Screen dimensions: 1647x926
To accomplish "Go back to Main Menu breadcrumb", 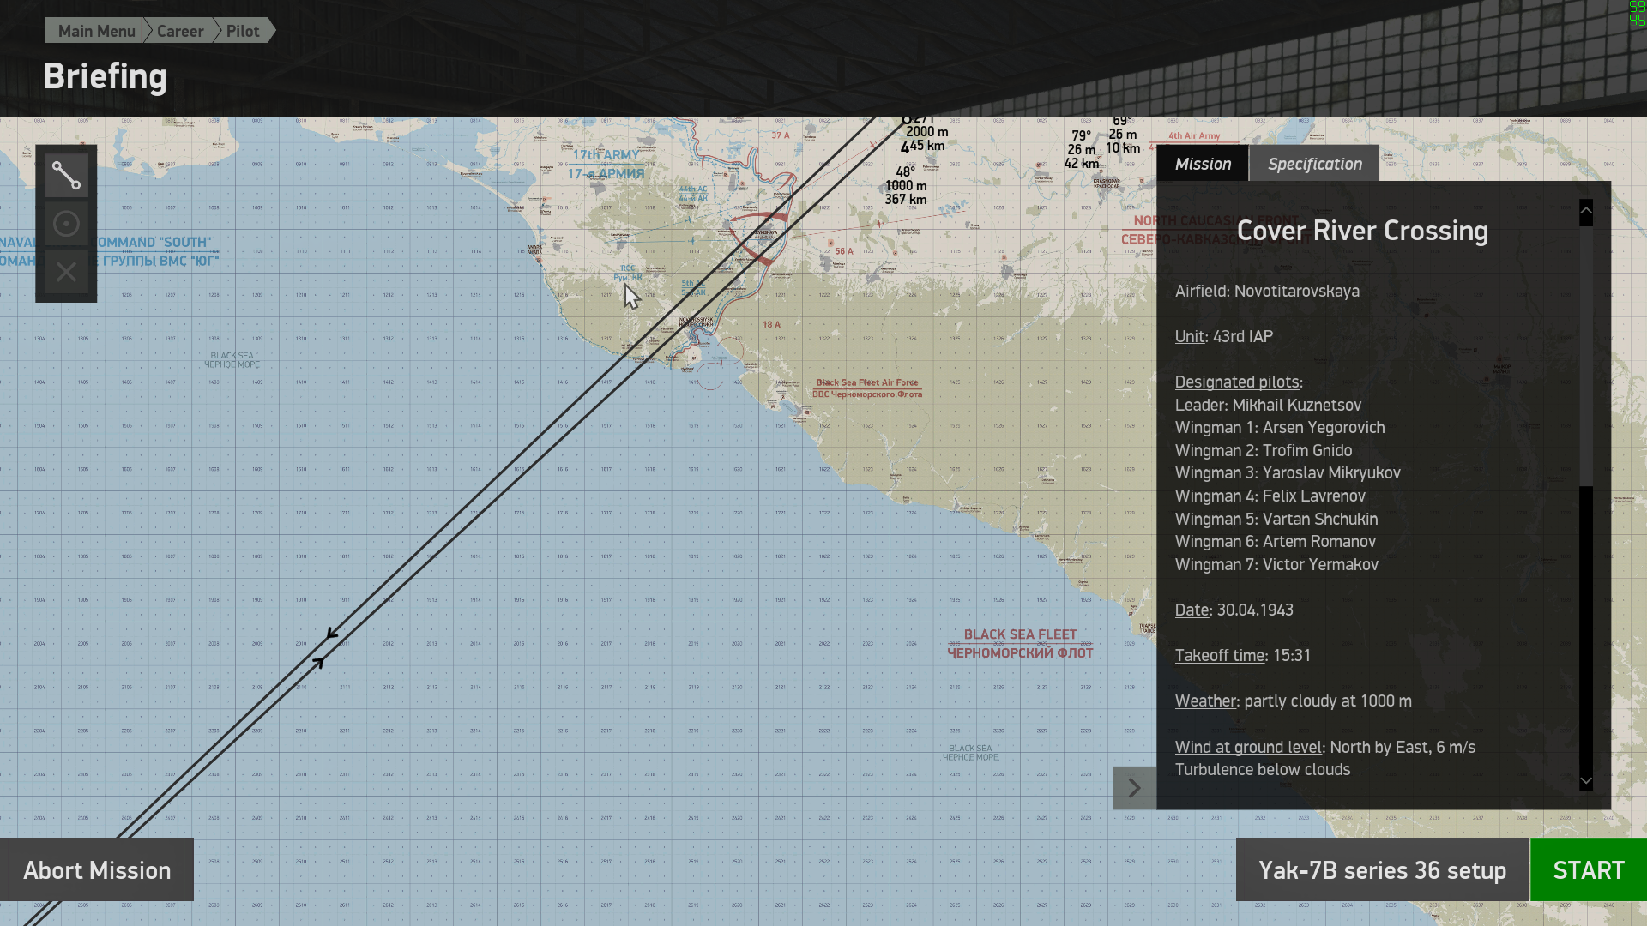I will (96, 31).
